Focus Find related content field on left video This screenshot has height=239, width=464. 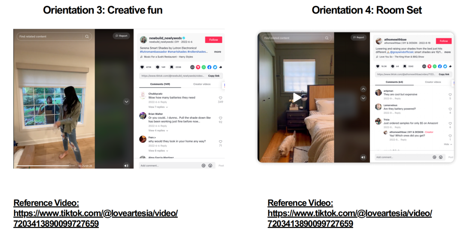tap(54, 36)
